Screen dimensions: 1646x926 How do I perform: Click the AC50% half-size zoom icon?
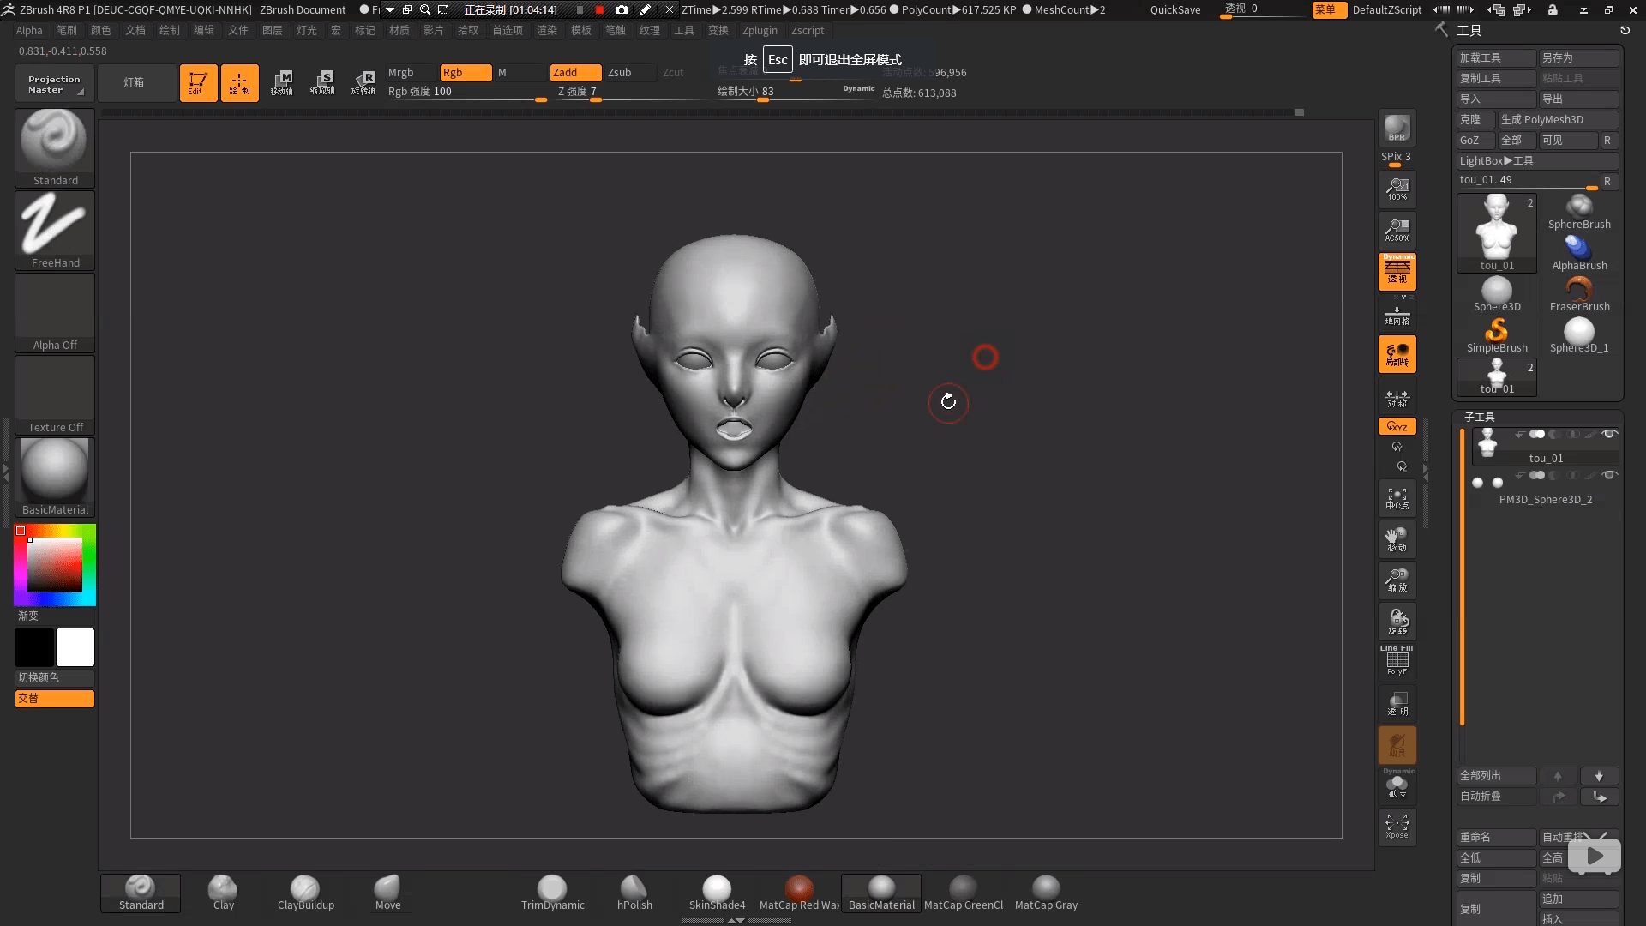pyautogui.click(x=1397, y=230)
